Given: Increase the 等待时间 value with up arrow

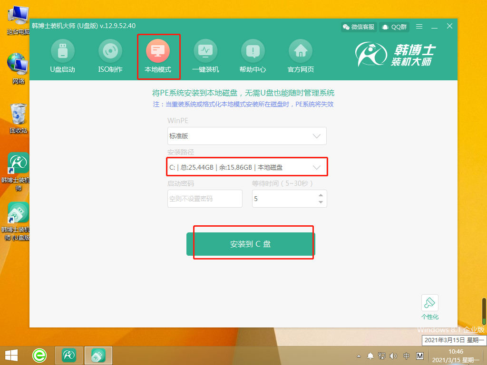Looking at the screenshot, I should [321, 195].
